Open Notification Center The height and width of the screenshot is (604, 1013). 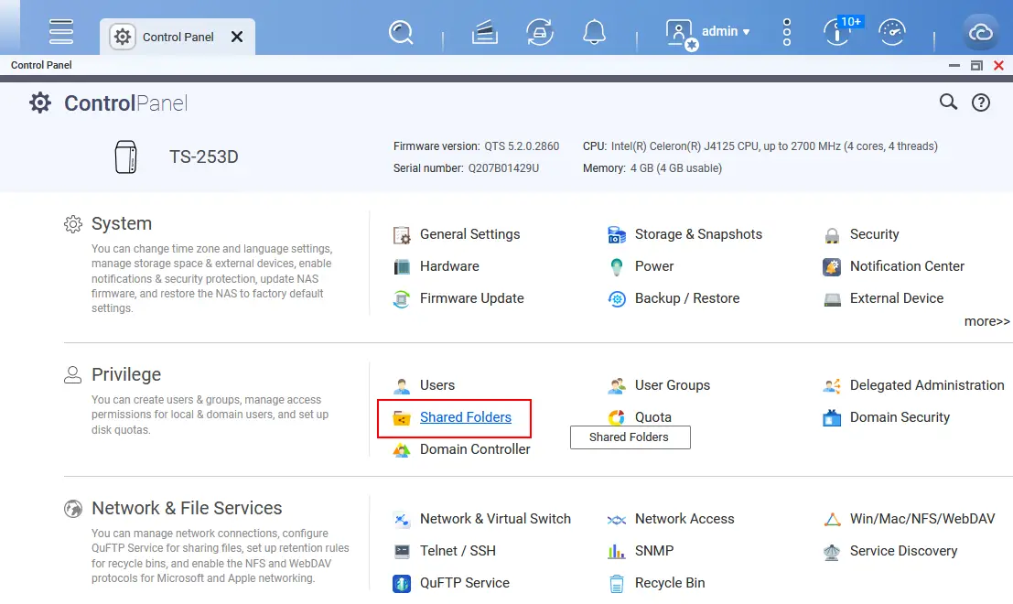click(893, 266)
